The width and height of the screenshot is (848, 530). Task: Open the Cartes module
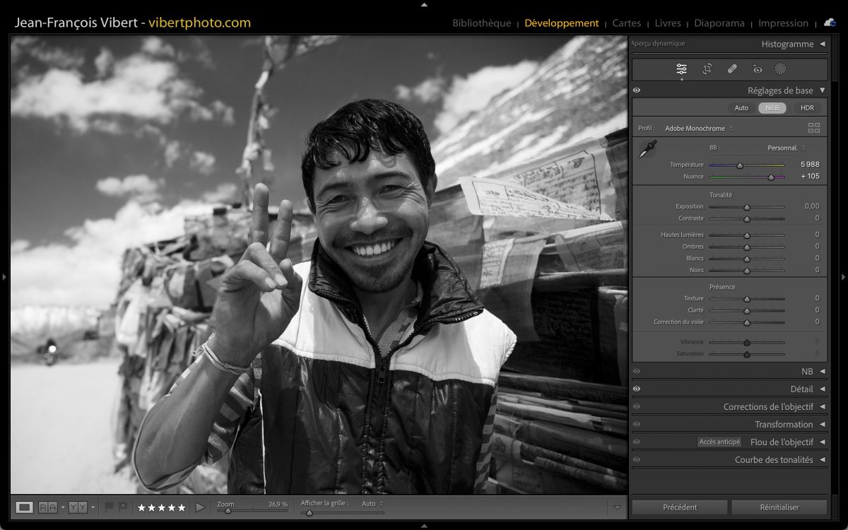[x=626, y=23]
